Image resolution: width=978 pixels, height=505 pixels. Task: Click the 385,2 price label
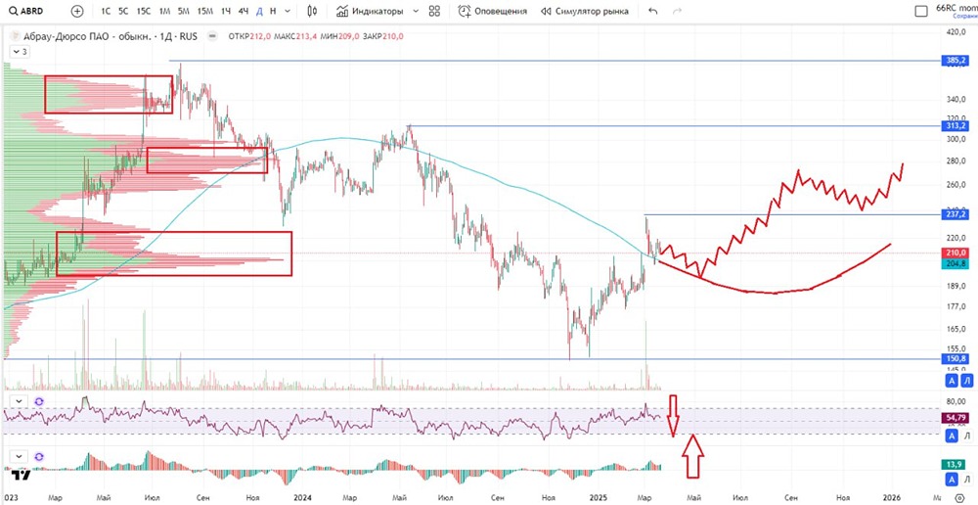click(x=956, y=61)
